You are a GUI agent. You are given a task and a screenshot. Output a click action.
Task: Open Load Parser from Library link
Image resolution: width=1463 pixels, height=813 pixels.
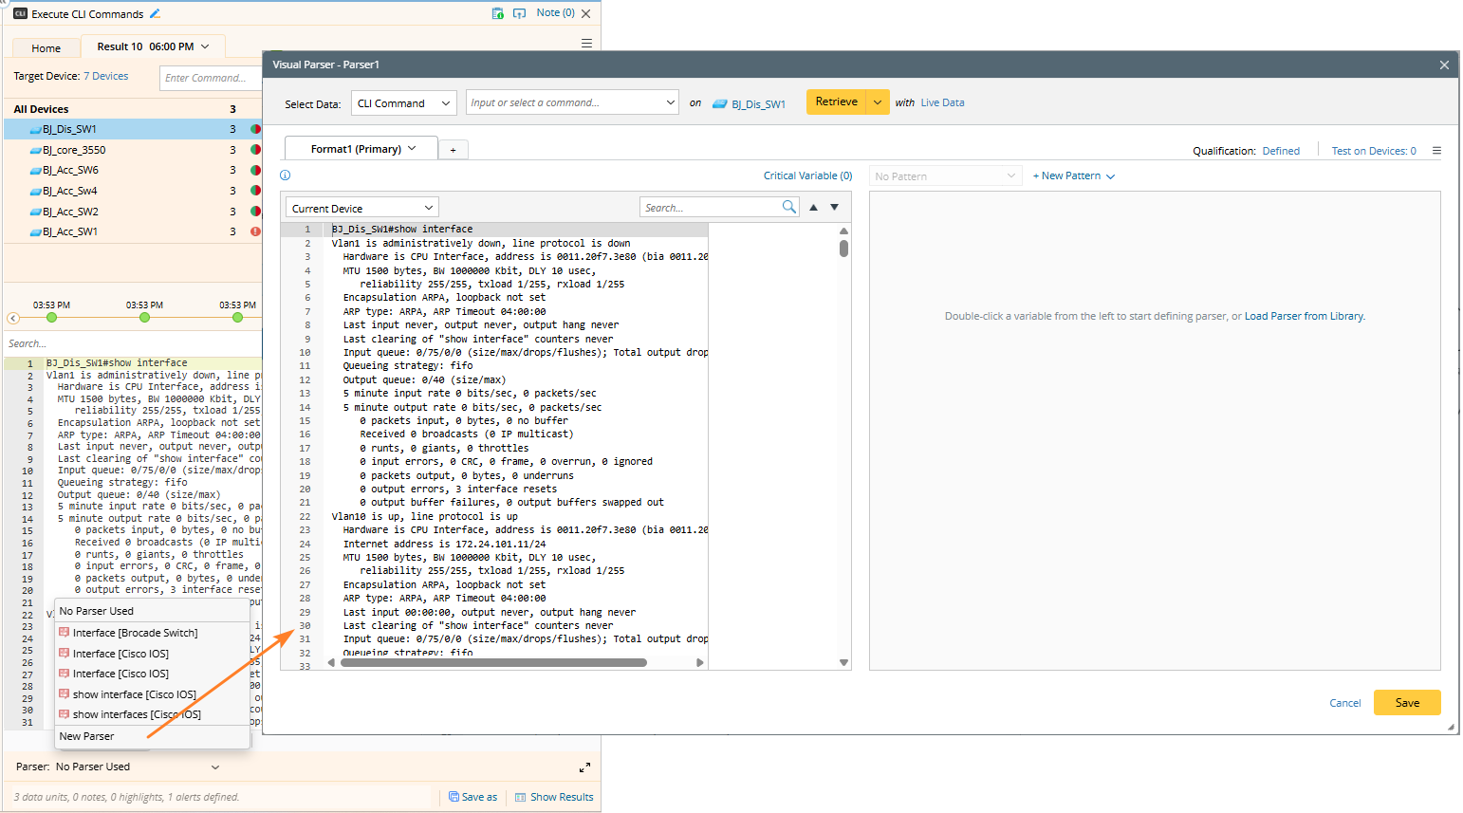pyautogui.click(x=1304, y=316)
